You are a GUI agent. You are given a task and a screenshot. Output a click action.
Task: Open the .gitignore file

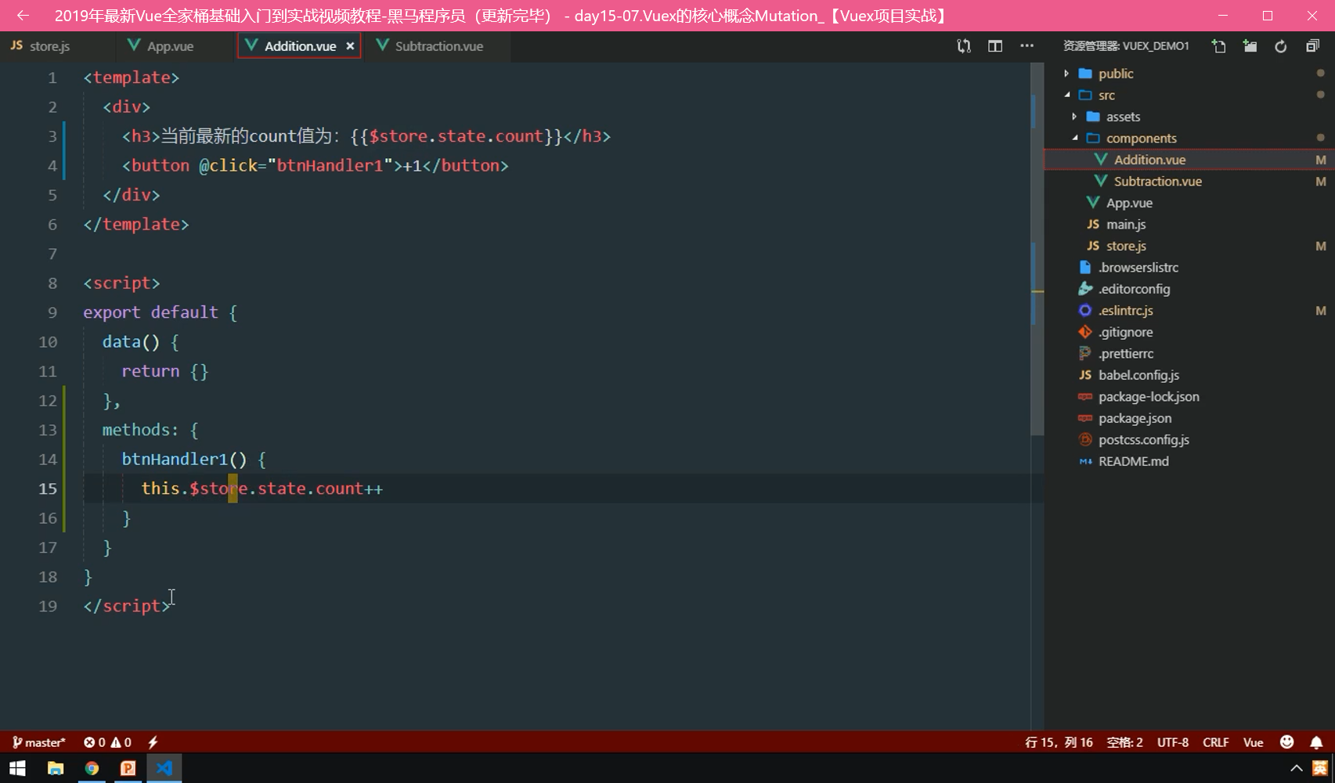click(x=1189, y=332)
